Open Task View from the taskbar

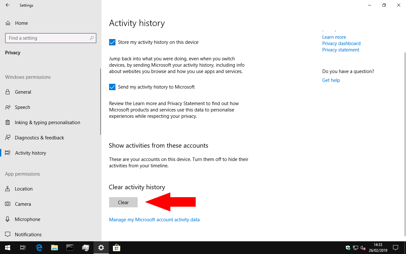[x=23, y=248]
